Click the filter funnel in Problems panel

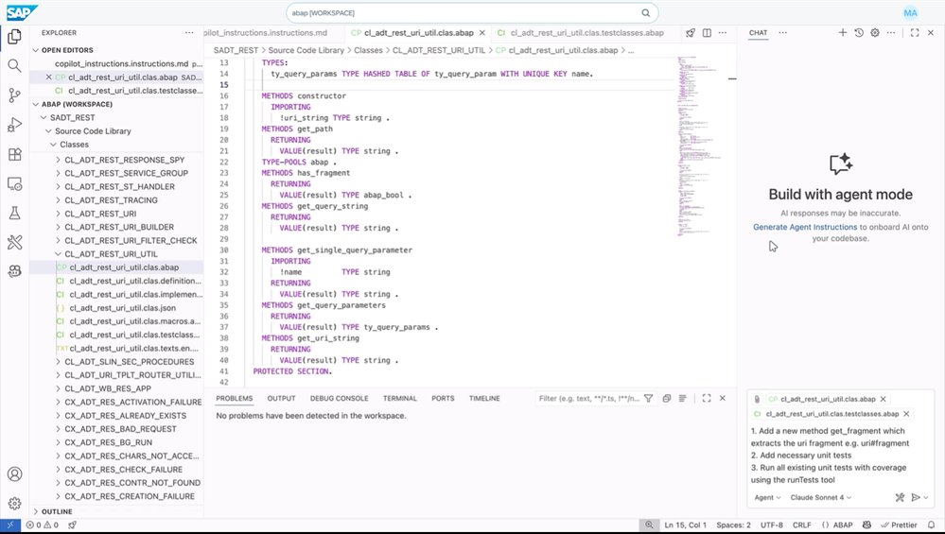649,398
